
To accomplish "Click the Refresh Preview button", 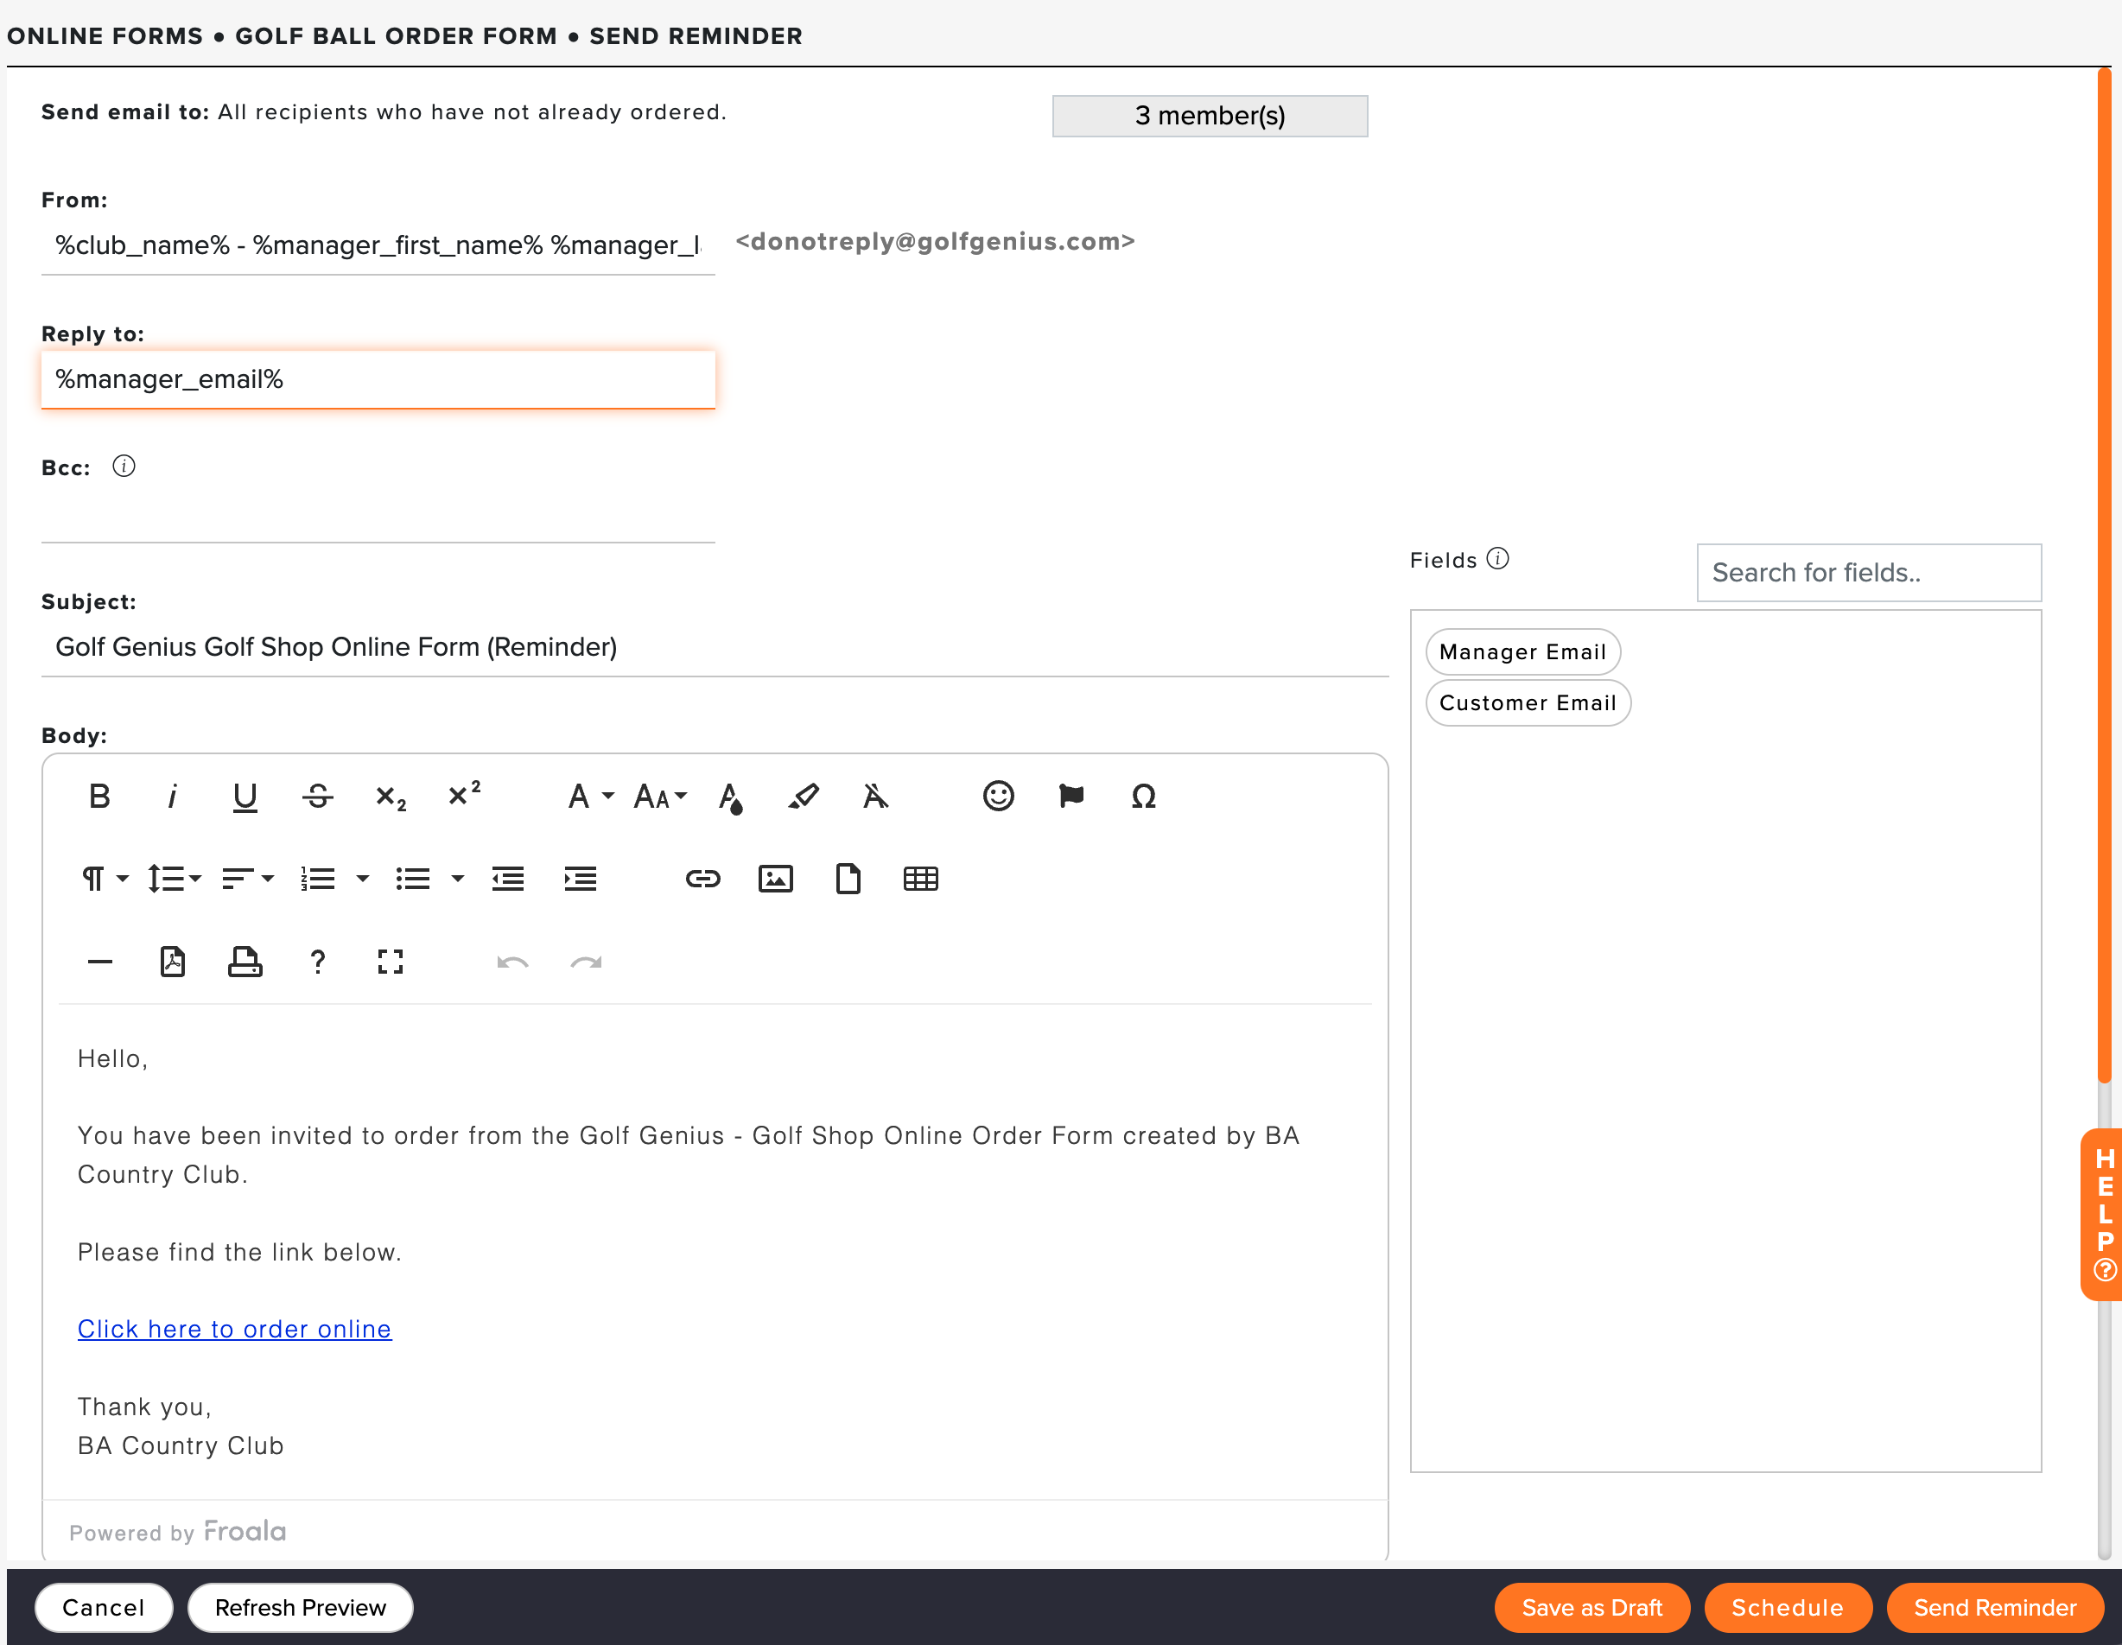I will (300, 1608).
